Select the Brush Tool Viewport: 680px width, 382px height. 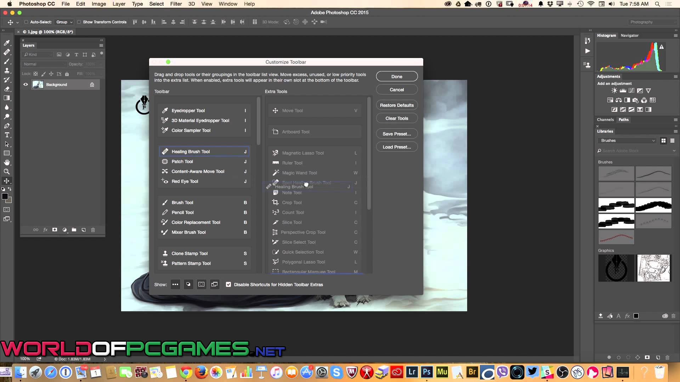pyautogui.click(x=182, y=202)
